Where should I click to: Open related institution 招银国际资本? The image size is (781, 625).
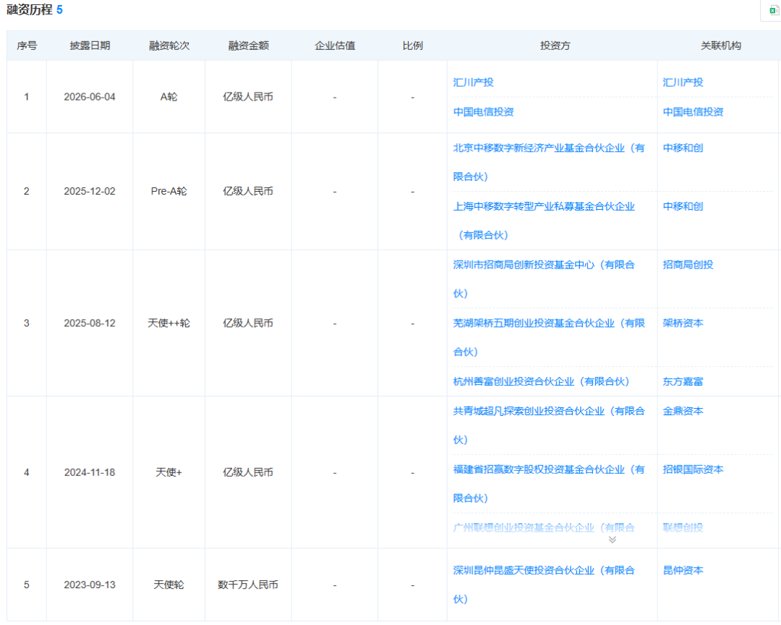click(x=693, y=469)
